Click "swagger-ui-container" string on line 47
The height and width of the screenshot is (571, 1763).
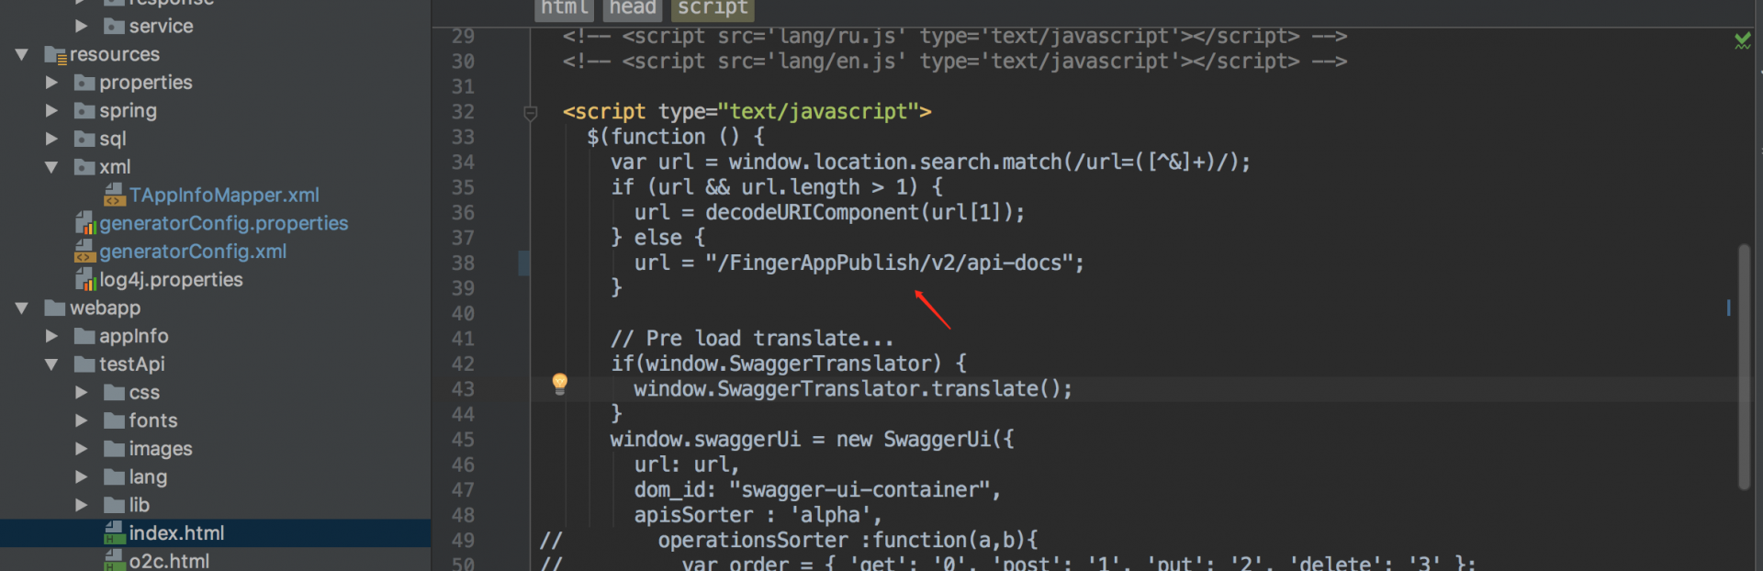pos(859,490)
